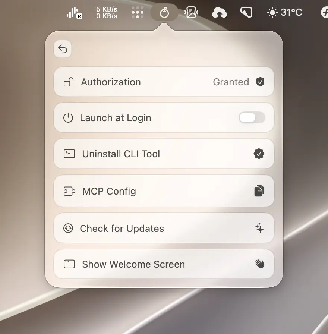328x334 pixels.
Task: Click the terminal icon for Uninstall CLI Tool
Action: 69,154
